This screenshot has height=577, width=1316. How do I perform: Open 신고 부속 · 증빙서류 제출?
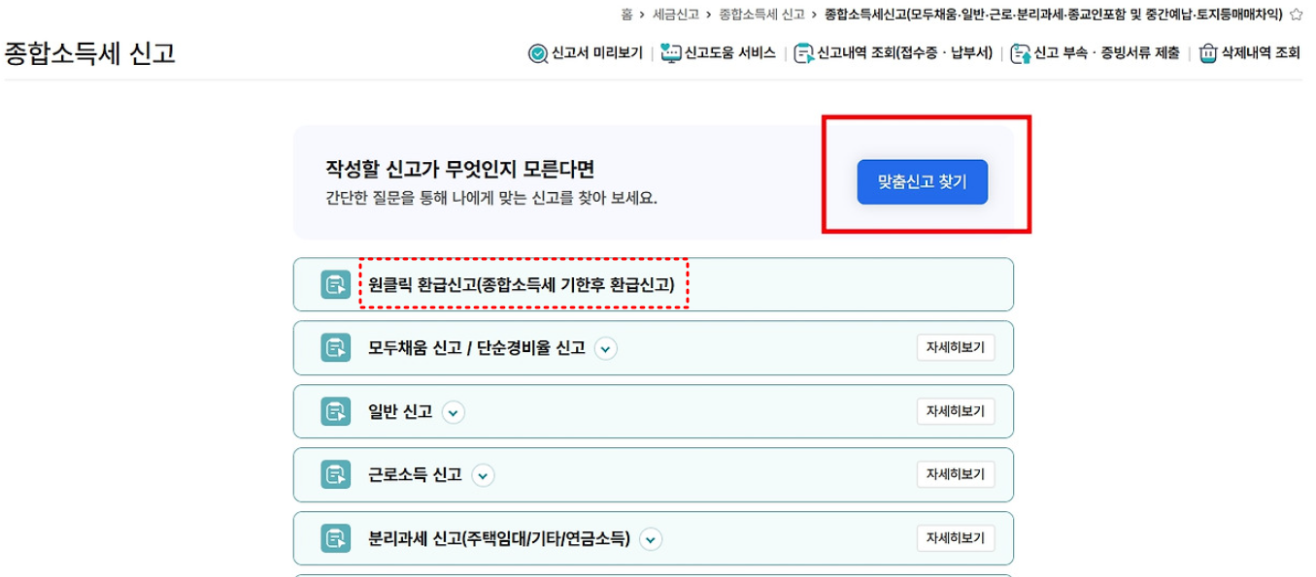pos(1106,53)
